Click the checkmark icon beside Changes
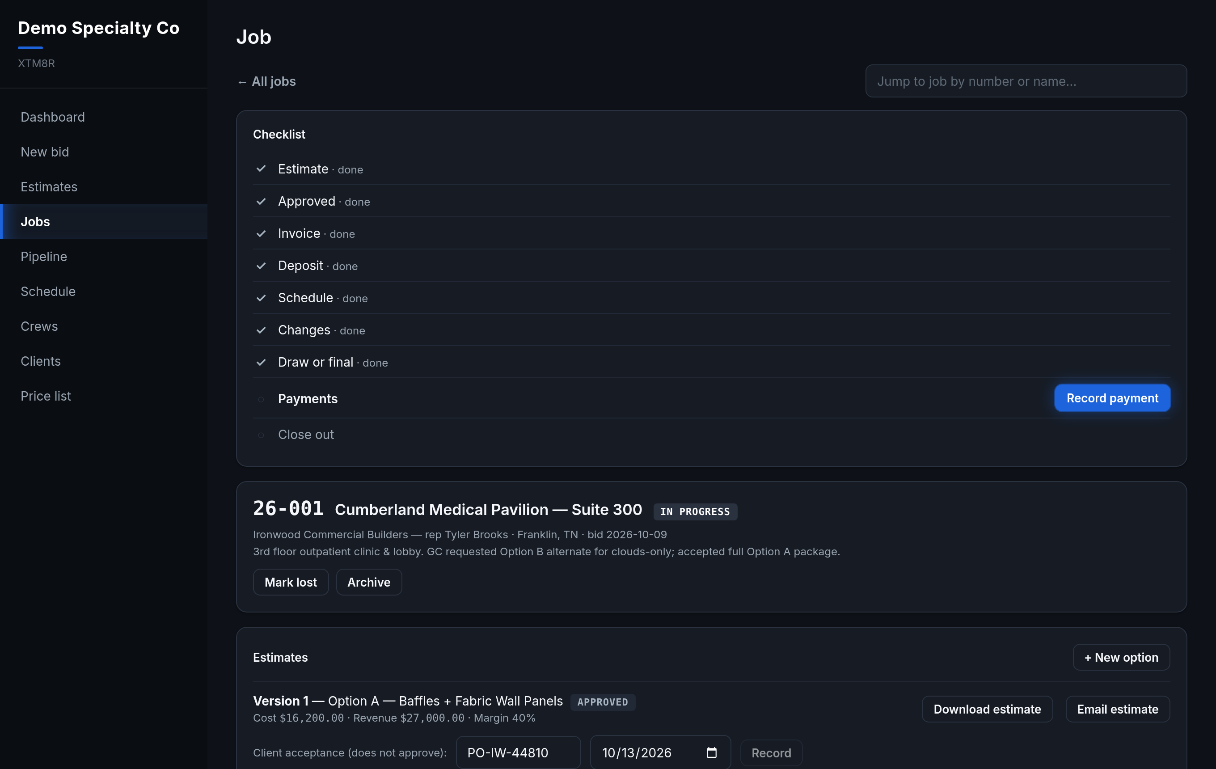This screenshot has width=1216, height=769. [x=261, y=330]
